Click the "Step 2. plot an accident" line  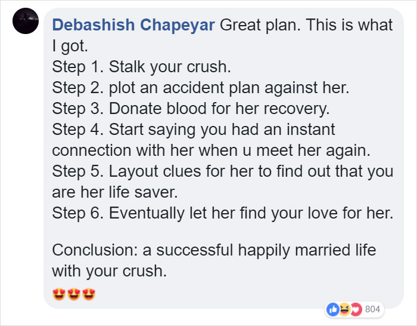pyautogui.click(x=200, y=88)
